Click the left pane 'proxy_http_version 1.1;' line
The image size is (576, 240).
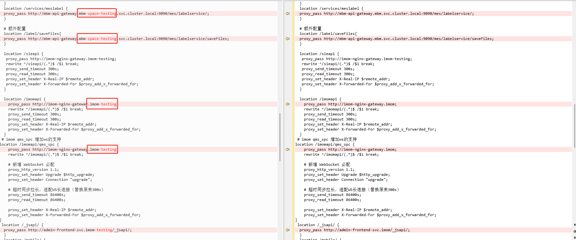click(x=33, y=170)
